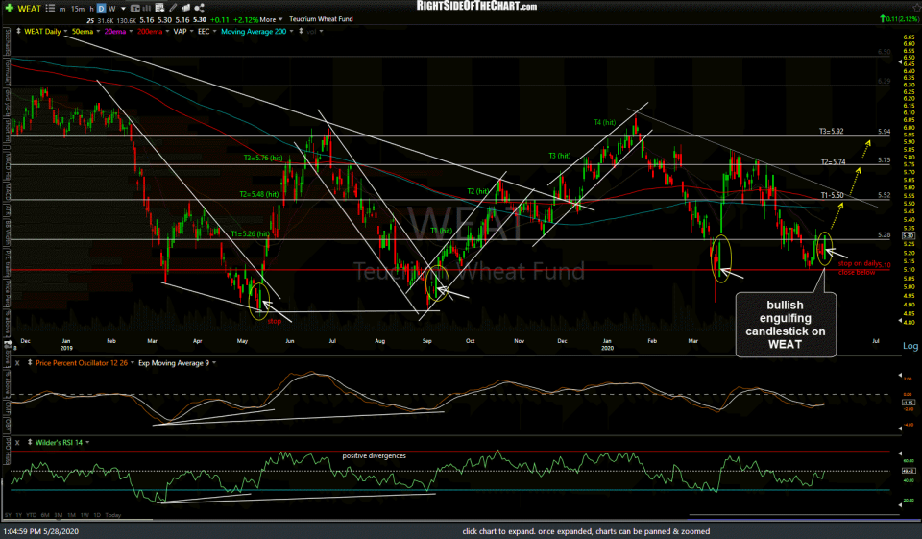Click the move handle beside vol indicator
Screen dimensions: 922x539
coord(301,31)
